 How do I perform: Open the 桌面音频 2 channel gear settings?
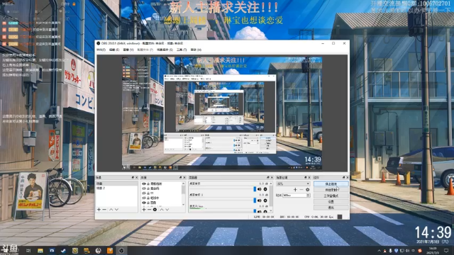[265, 200]
